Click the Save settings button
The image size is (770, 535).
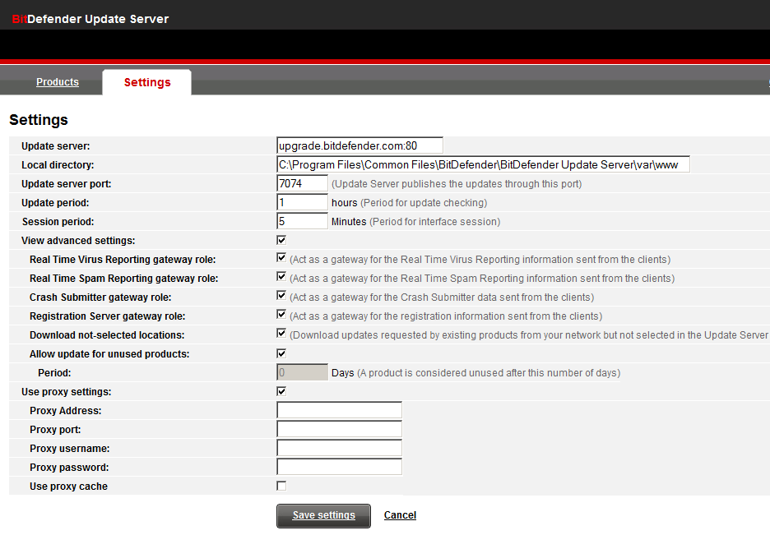coord(323,515)
